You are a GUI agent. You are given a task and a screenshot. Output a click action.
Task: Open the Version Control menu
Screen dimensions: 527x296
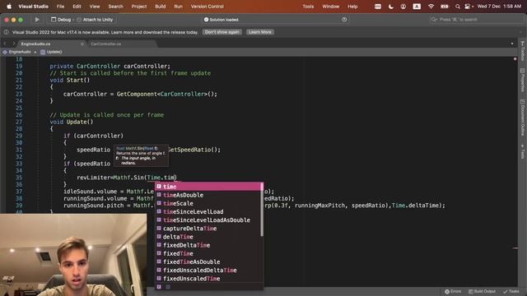point(207,7)
